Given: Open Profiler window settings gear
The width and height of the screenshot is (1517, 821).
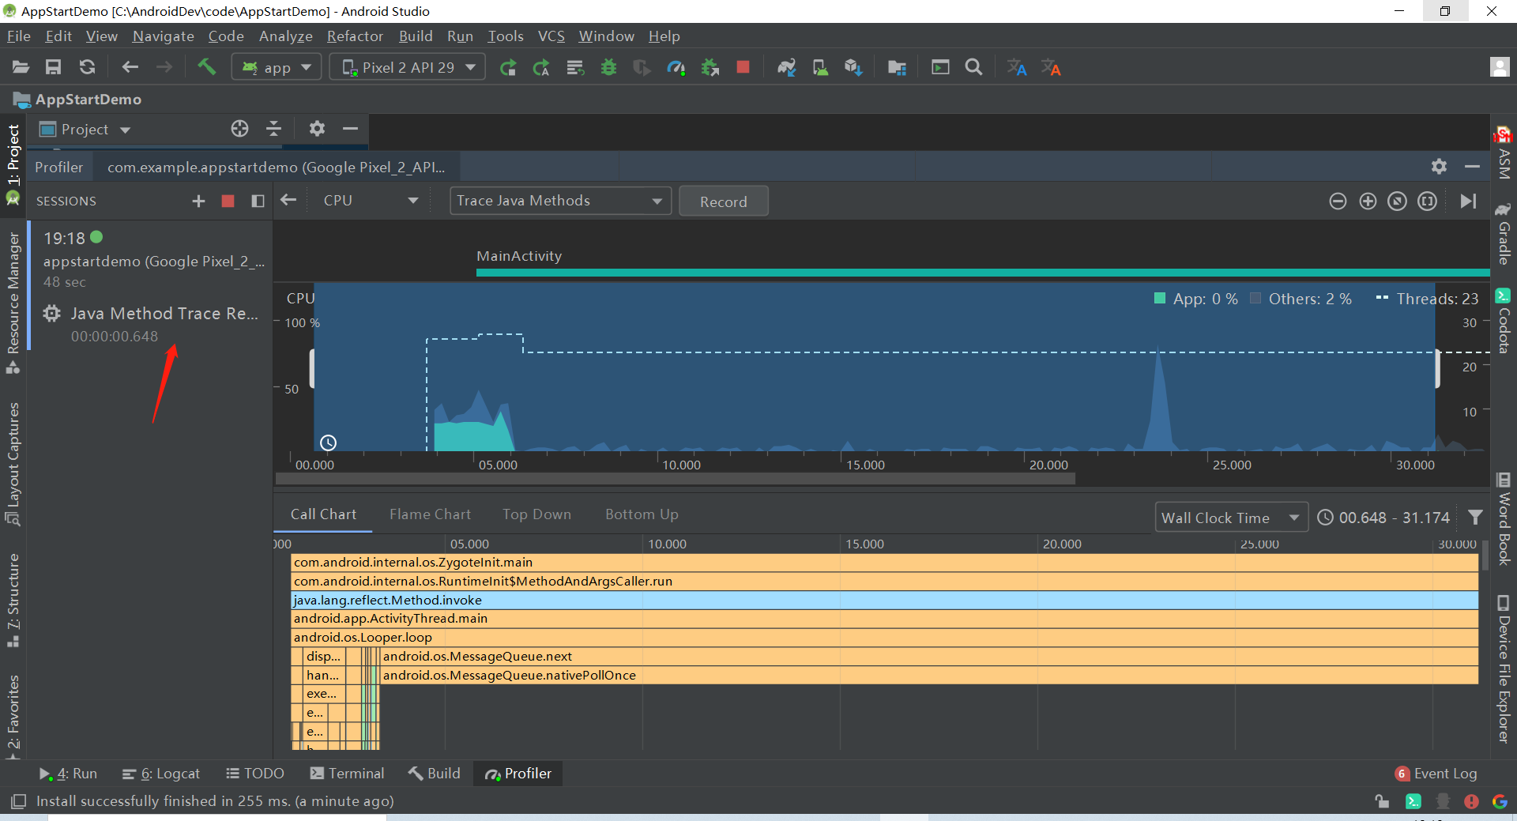Looking at the screenshot, I should (1439, 166).
